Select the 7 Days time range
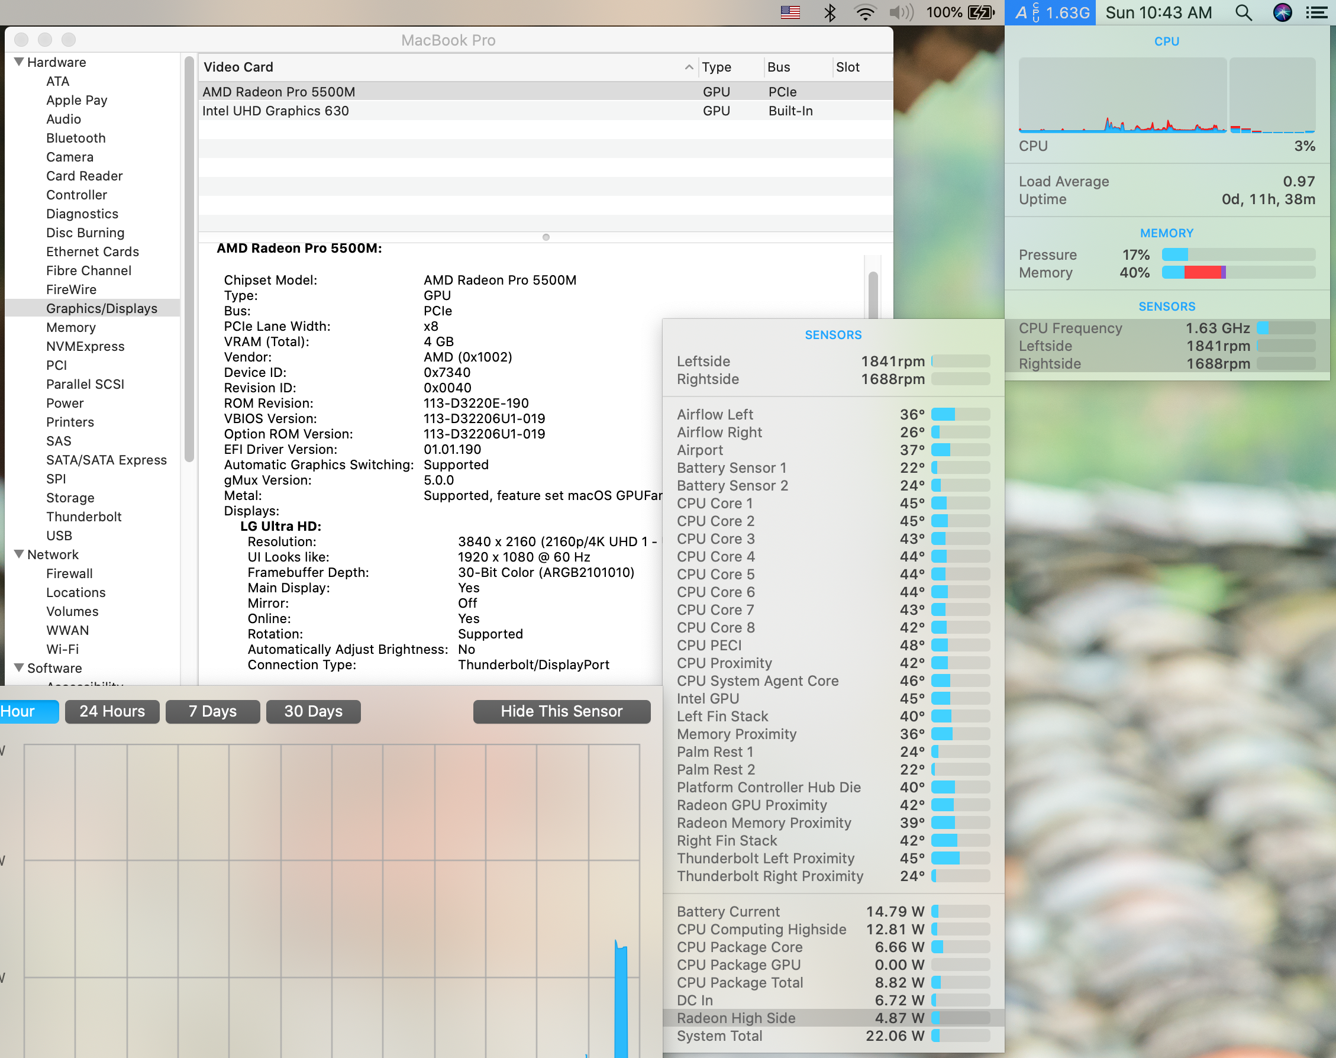1336x1058 pixels. (x=212, y=711)
